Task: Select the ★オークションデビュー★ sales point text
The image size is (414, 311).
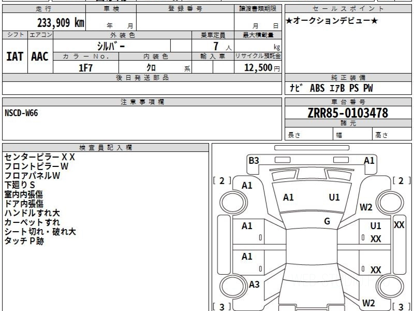Action: [x=332, y=21]
